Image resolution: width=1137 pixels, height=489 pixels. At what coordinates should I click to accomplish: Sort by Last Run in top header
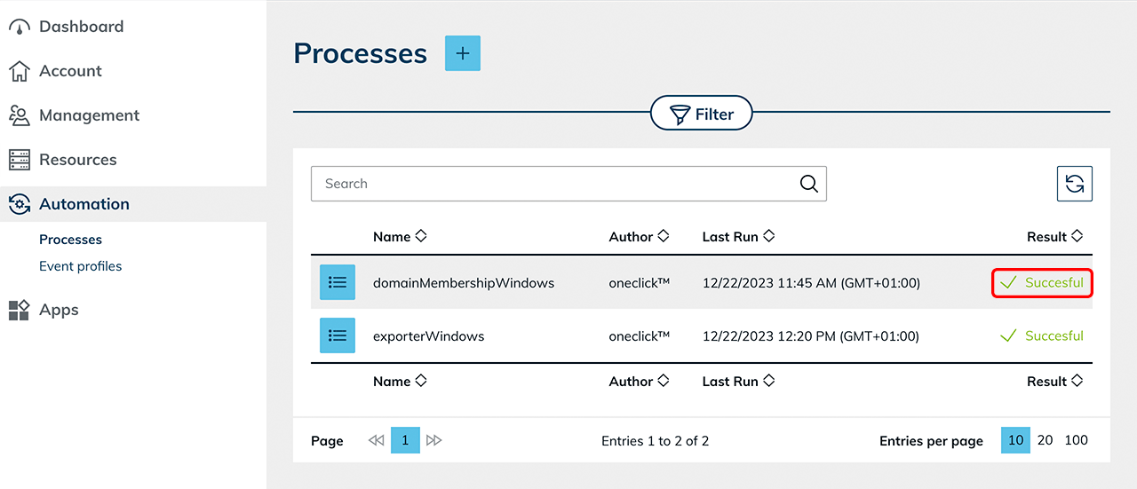point(737,237)
